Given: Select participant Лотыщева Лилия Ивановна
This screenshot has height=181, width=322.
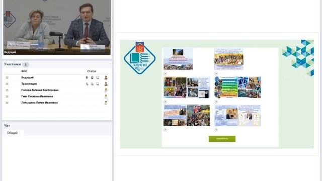Looking at the screenshot, I should (39, 103).
